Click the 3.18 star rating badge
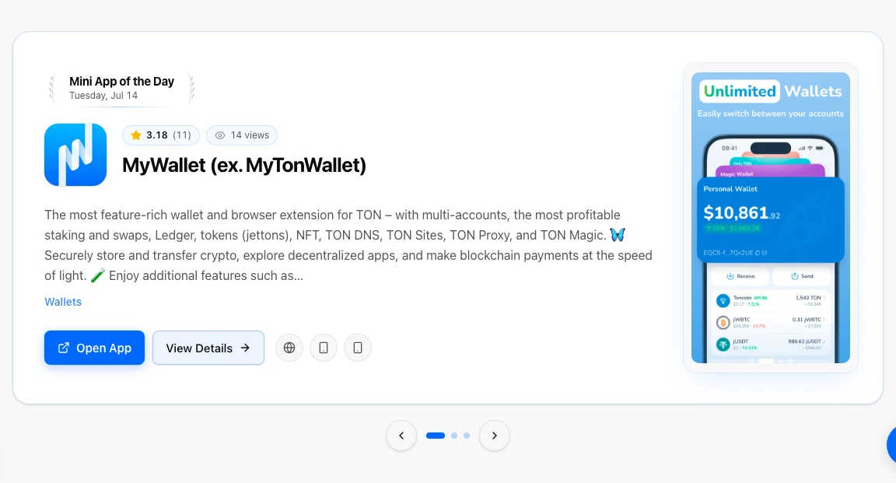Screen dimensions: 896x483 pos(160,135)
